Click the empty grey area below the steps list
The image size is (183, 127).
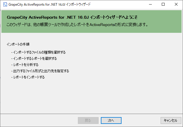click(x=91, y=97)
